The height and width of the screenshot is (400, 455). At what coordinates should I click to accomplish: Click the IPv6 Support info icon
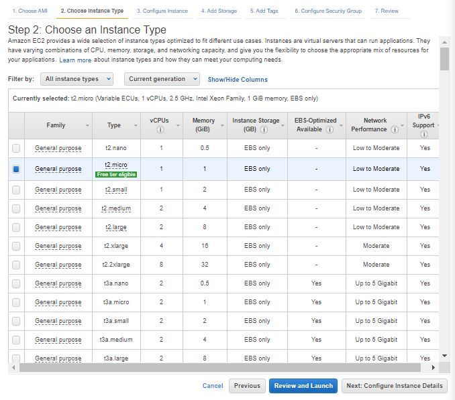pyautogui.click(x=424, y=135)
